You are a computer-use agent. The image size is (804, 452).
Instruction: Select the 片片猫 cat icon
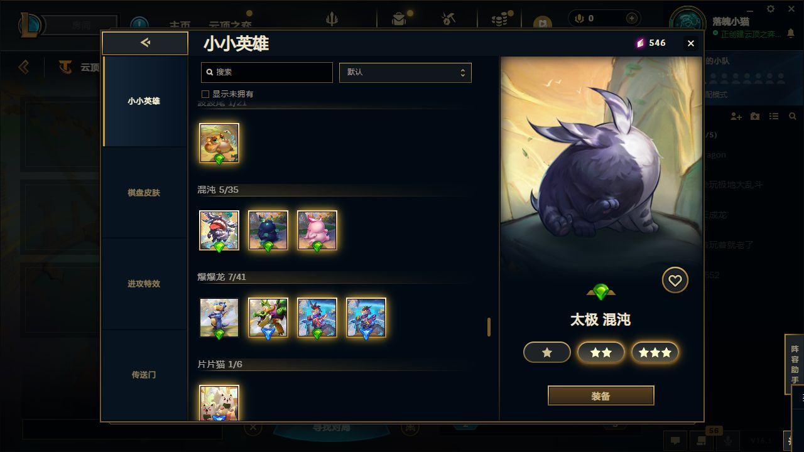pyautogui.click(x=219, y=402)
